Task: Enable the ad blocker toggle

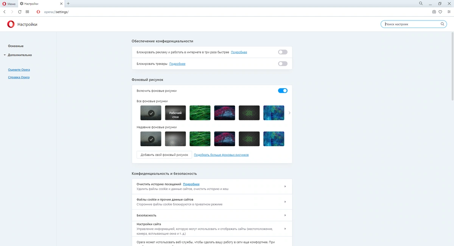Action: [283, 52]
